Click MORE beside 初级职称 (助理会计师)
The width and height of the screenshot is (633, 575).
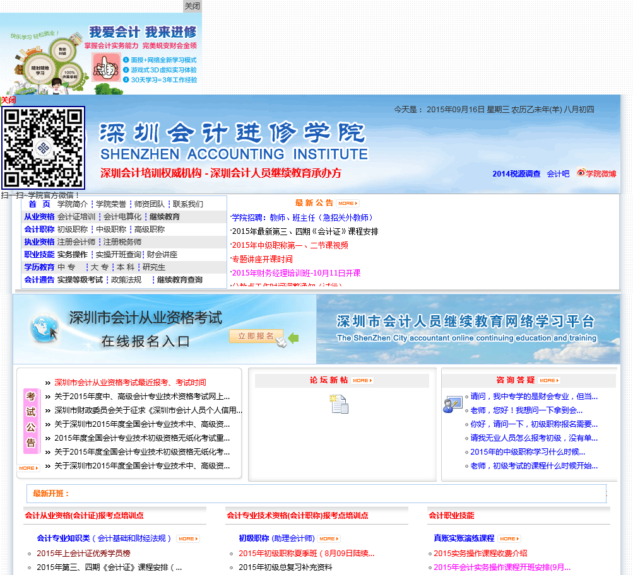click(x=329, y=538)
